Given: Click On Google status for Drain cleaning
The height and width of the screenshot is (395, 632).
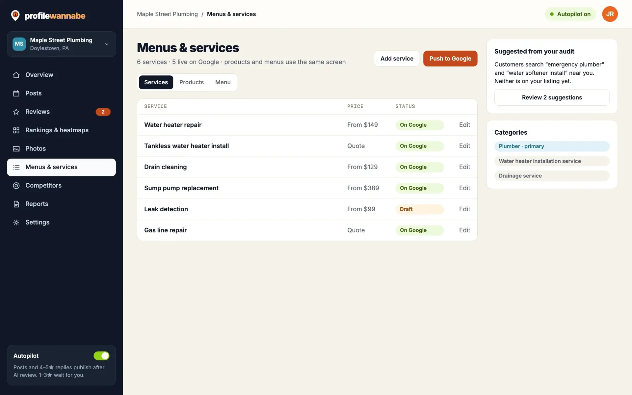Looking at the screenshot, I should coord(420,167).
